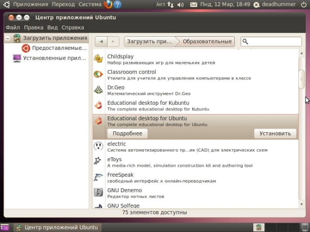Viewport: 310px width, 232px height.
Task: Click the Подробнее button
Action: tap(127, 134)
